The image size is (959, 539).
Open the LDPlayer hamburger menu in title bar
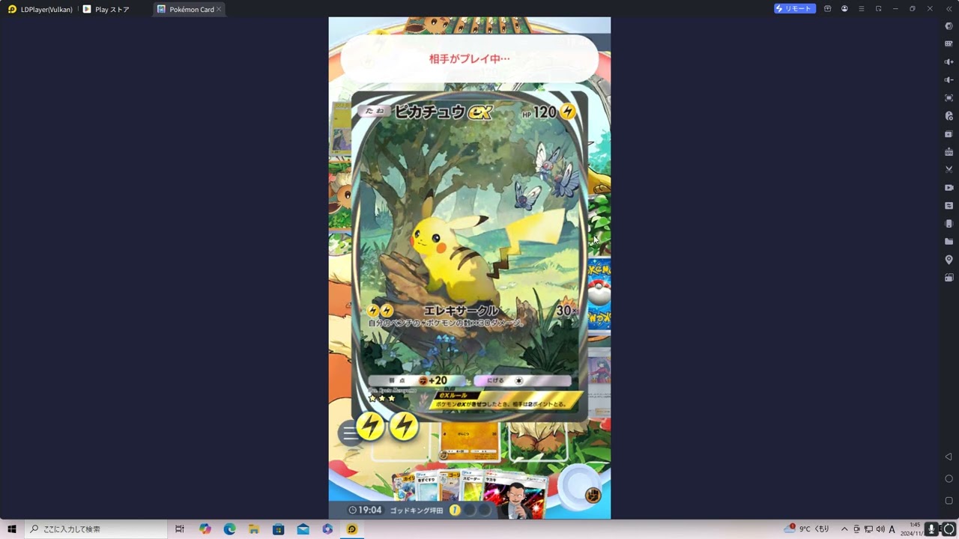coord(862,9)
